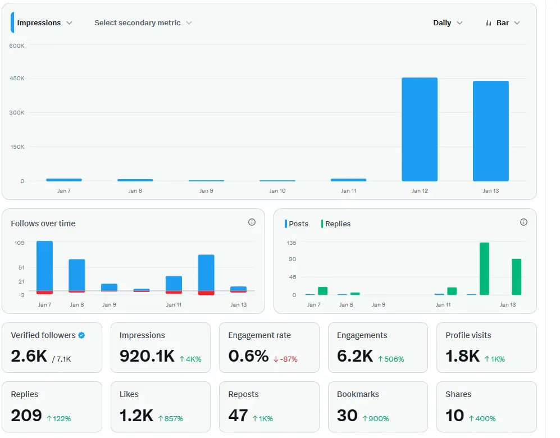
Task: Select the Engagement rate metric card
Action: pyautogui.click(x=269, y=348)
